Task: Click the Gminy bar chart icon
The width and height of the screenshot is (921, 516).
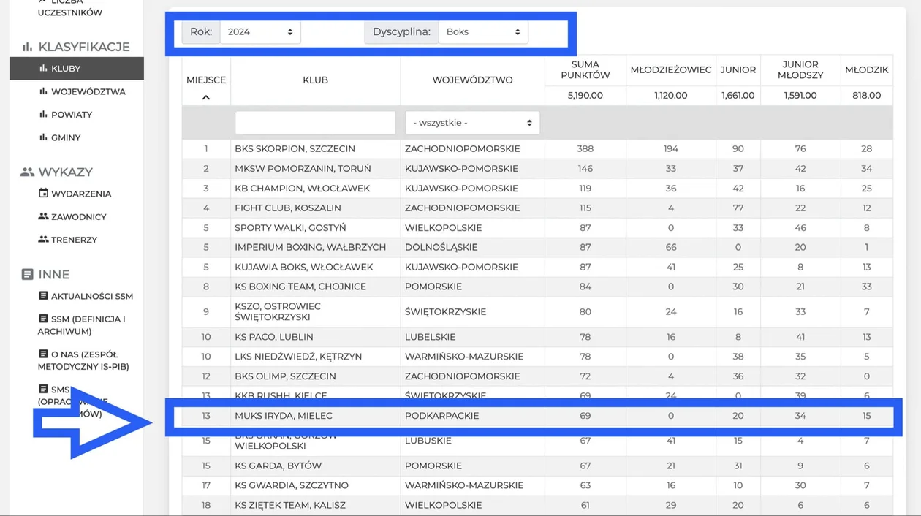Action: click(x=43, y=137)
